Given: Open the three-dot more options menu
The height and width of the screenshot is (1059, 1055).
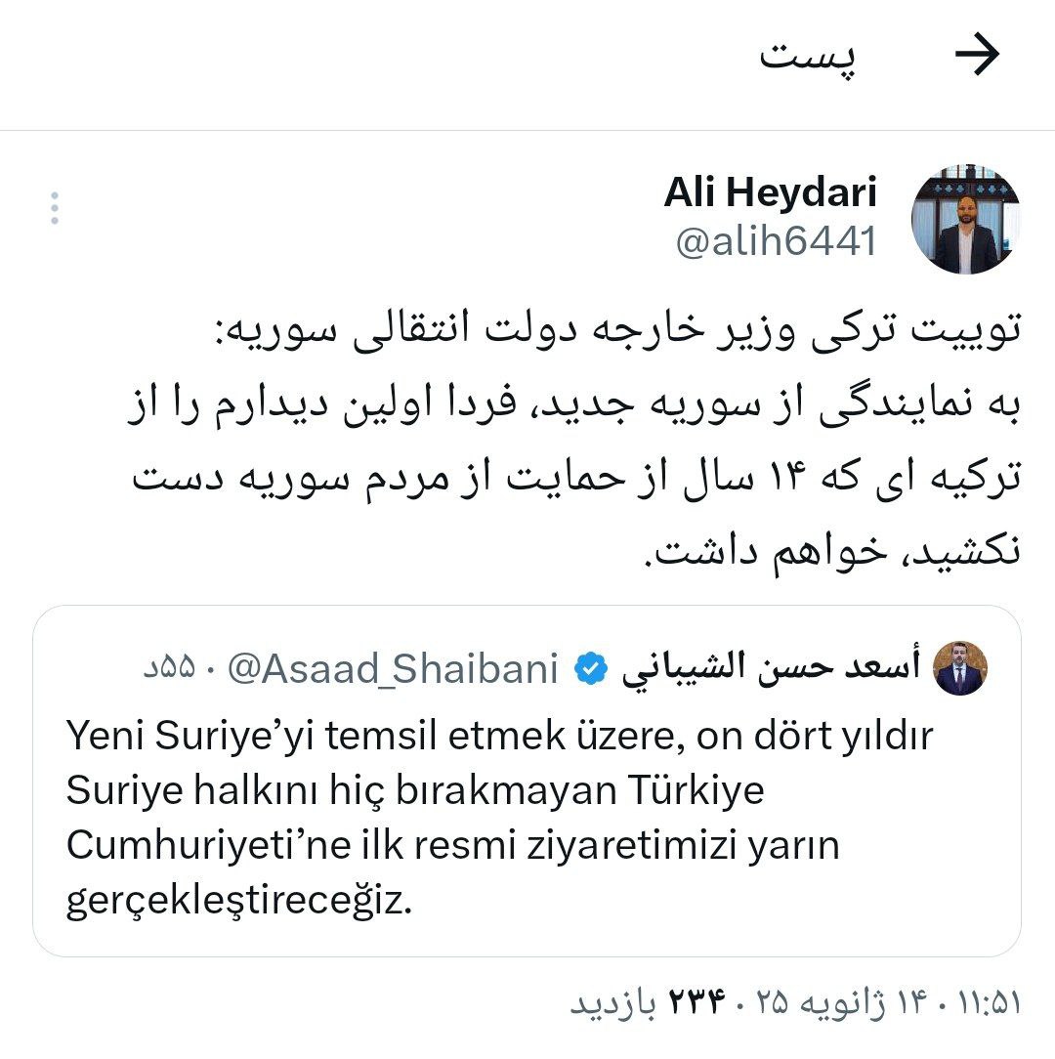Looking at the screenshot, I should tap(55, 208).
